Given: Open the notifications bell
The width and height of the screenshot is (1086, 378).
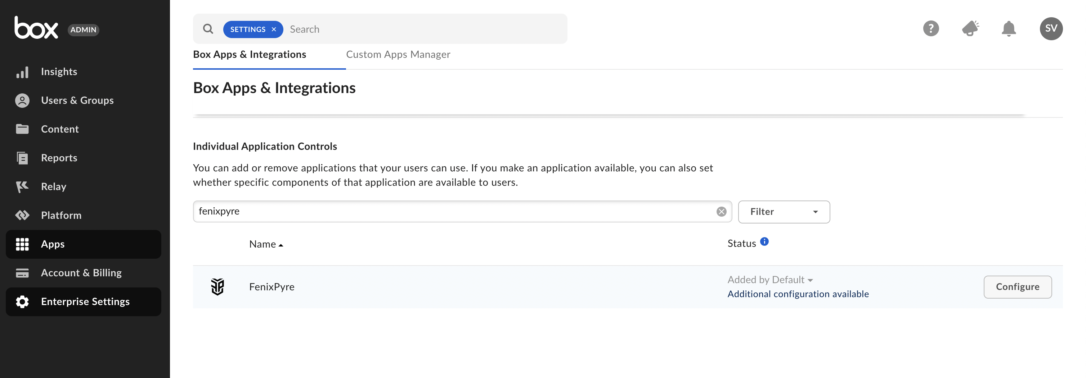Looking at the screenshot, I should click(1009, 29).
